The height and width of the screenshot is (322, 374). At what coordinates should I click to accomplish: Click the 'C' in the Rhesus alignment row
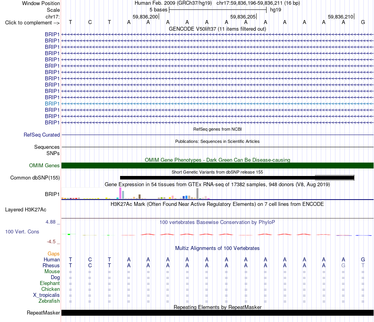click(x=90, y=265)
